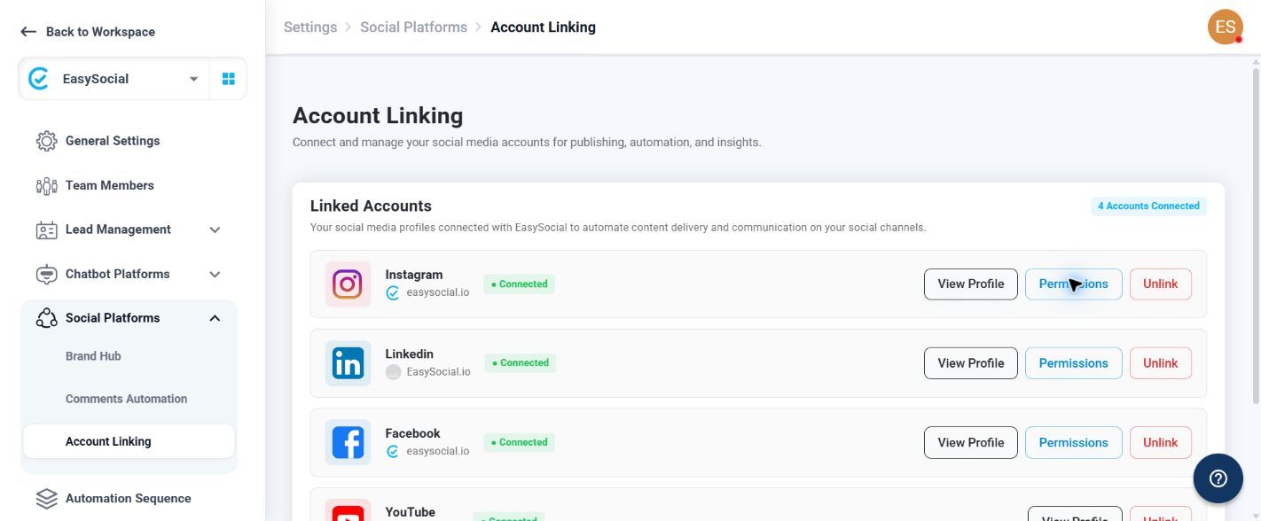View Profile for Instagram account
The height and width of the screenshot is (521, 1261).
tap(970, 284)
